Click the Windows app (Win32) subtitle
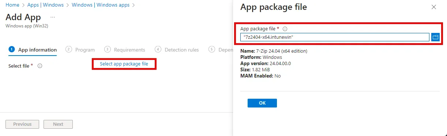 [x=27, y=26]
